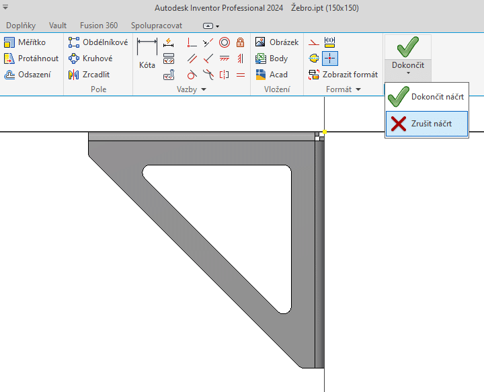
Task: Toggle the construction line format icon
Action: [314, 42]
